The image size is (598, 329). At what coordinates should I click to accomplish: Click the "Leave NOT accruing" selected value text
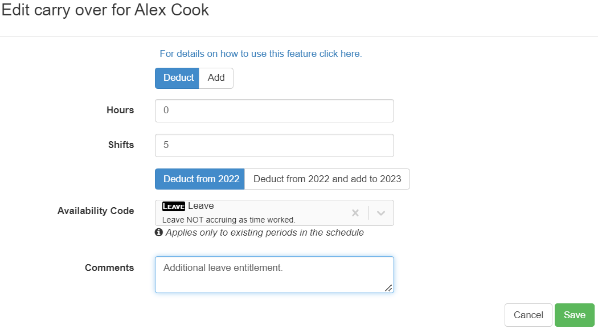[229, 219]
